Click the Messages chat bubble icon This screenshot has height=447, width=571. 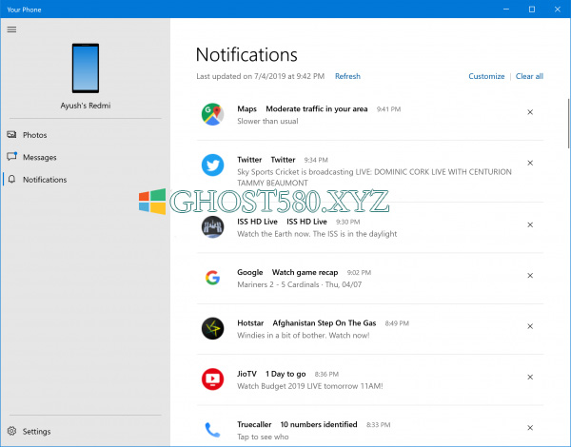12,157
